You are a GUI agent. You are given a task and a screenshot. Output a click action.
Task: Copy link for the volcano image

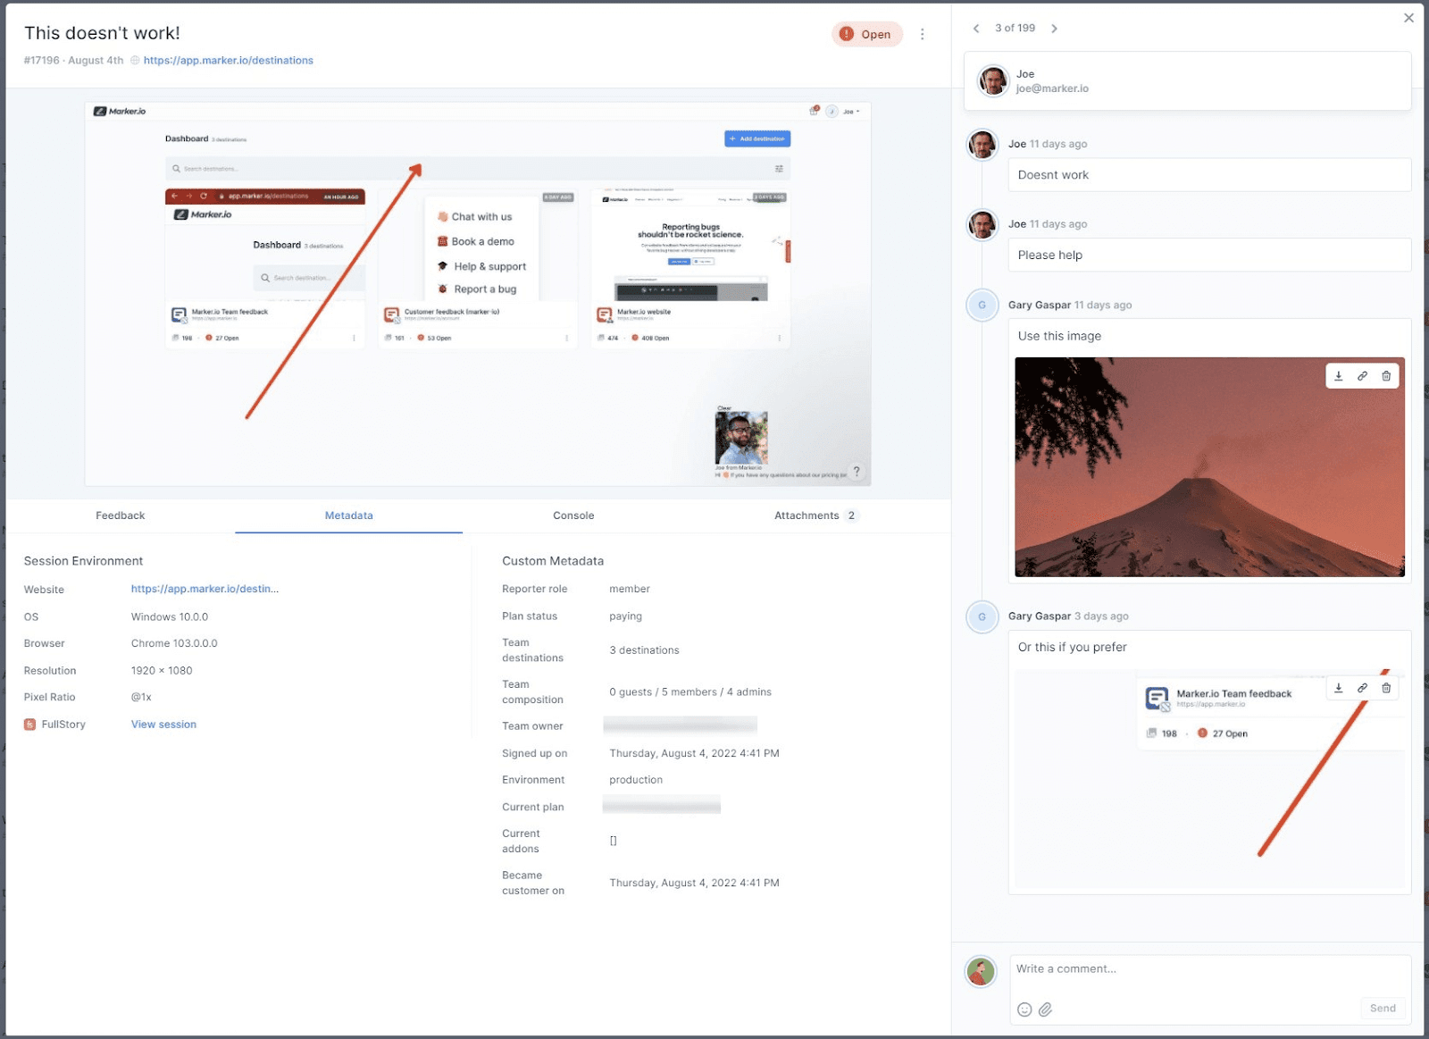[x=1362, y=376]
